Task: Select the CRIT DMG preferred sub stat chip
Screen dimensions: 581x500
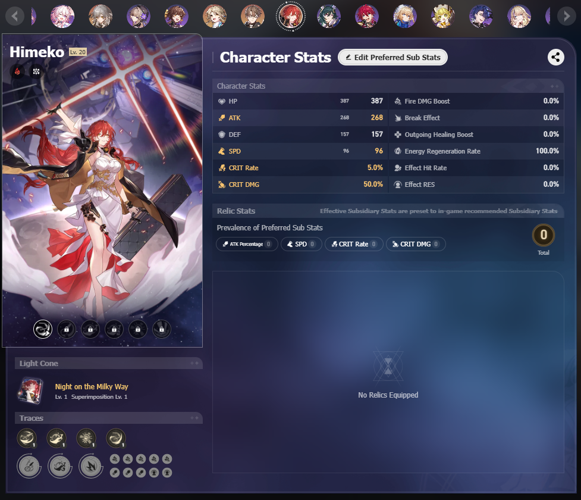Action: tap(416, 244)
